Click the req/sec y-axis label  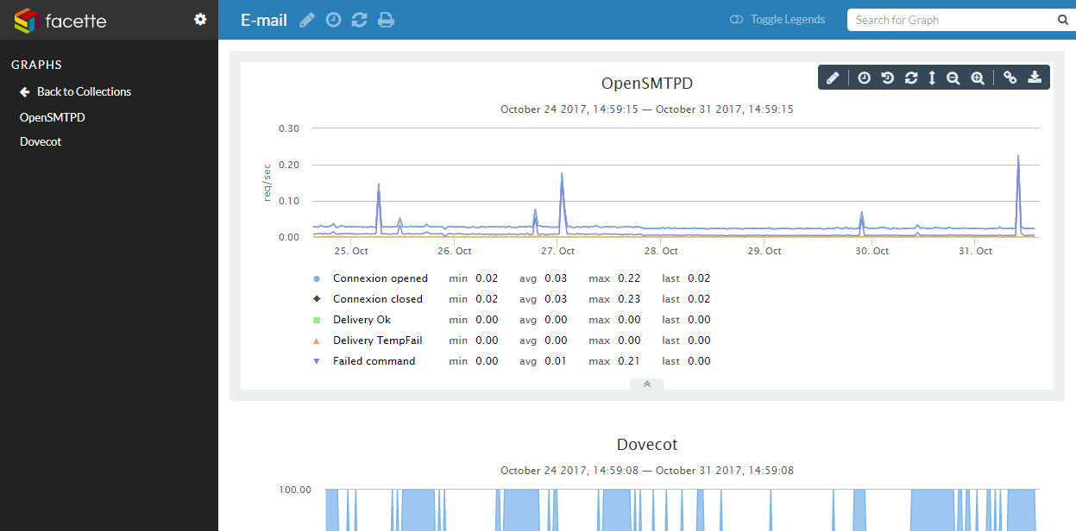pos(267,182)
